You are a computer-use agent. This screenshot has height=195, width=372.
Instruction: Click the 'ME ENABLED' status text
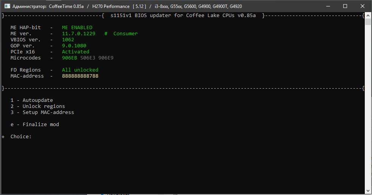(x=77, y=28)
